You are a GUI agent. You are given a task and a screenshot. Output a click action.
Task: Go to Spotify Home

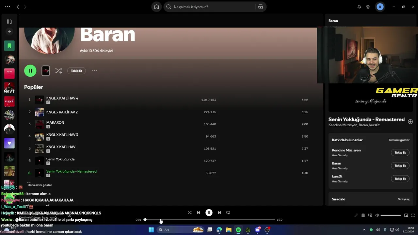tap(156, 7)
